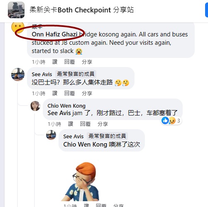Image resolution: width=208 pixels, height=207 pixels.
Task: Open tagged name Onn Hafiz Ghazi
Action: click(54, 34)
